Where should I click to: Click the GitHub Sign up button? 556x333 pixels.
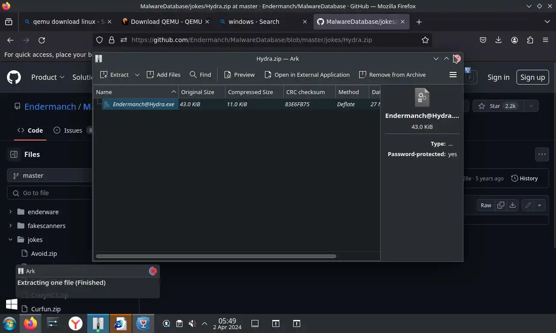(x=533, y=77)
